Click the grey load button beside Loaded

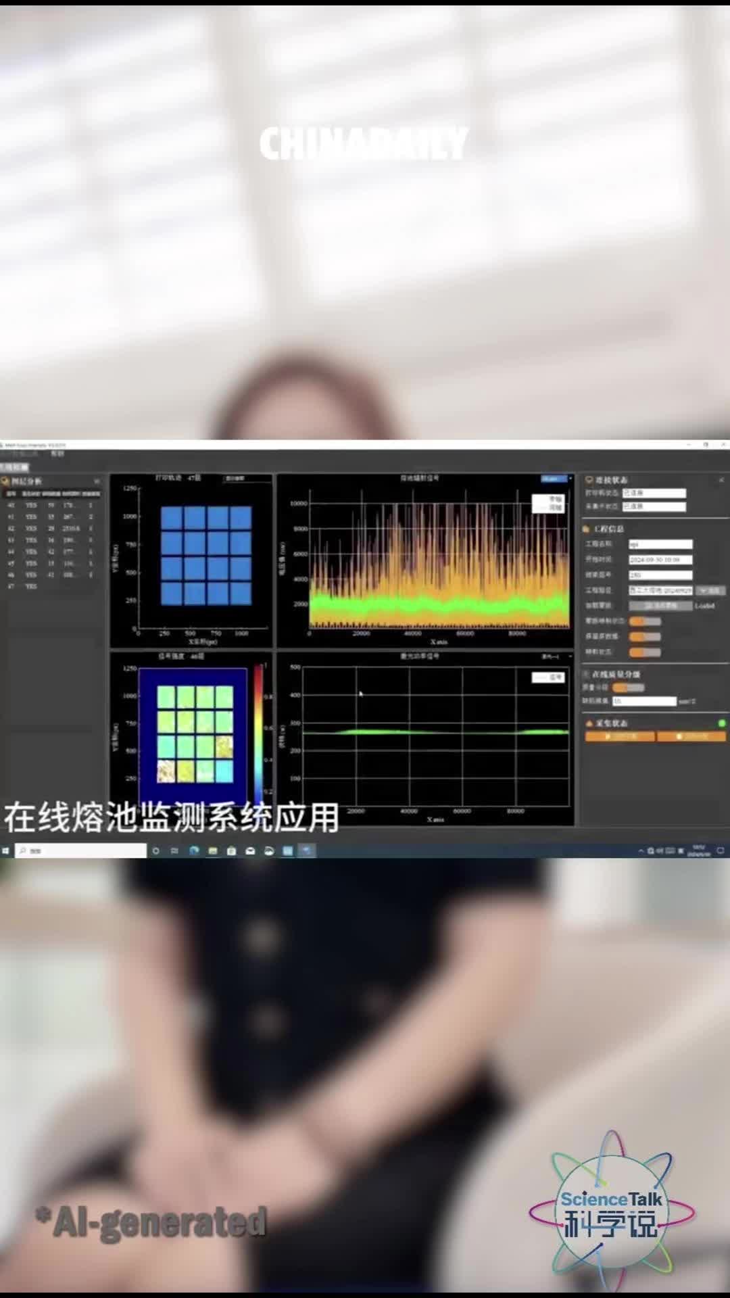point(660,606)
